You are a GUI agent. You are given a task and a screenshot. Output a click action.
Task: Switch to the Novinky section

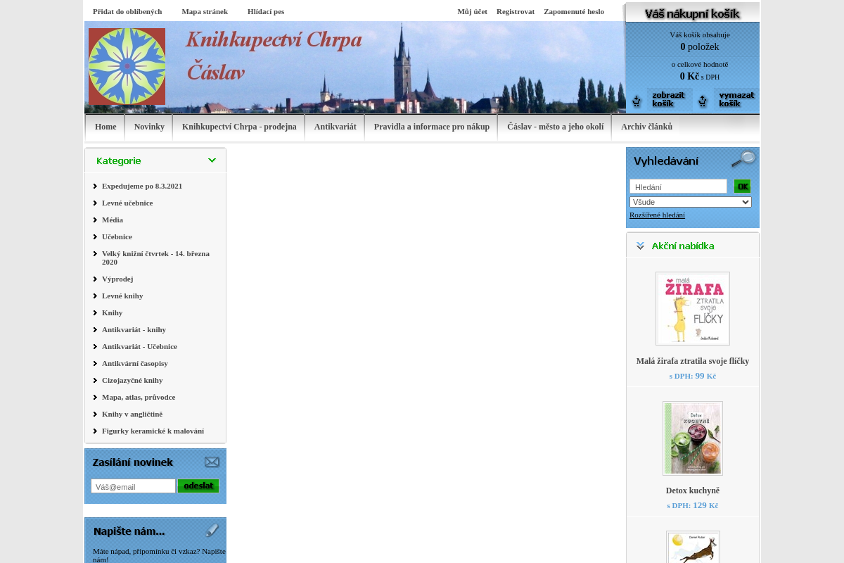click(x=149, y=127)
